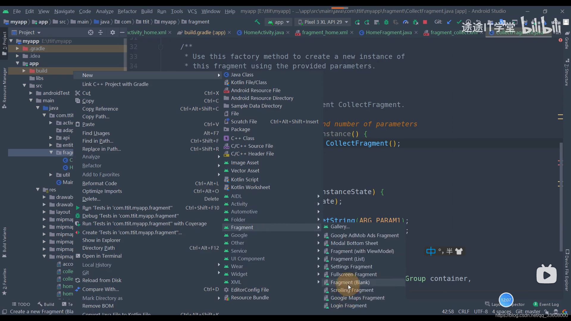Expand the layout folder
This screenshot has width=571, height=321.
point(44,212)
